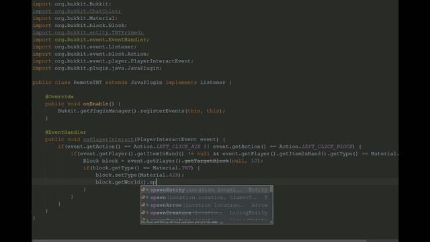Viewport: 430px width, 242px height.
Task: Click the completion popup vertical scrollbar thumb
Action: [271, 189]
